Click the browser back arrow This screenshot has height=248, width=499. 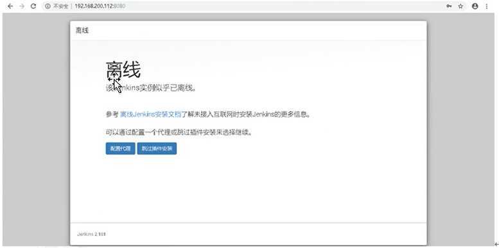point(10,6)
